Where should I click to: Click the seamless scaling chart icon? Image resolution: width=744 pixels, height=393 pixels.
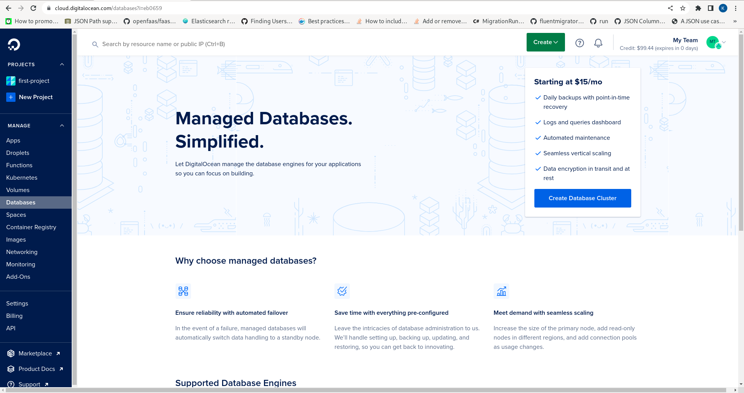pos(501,291)
